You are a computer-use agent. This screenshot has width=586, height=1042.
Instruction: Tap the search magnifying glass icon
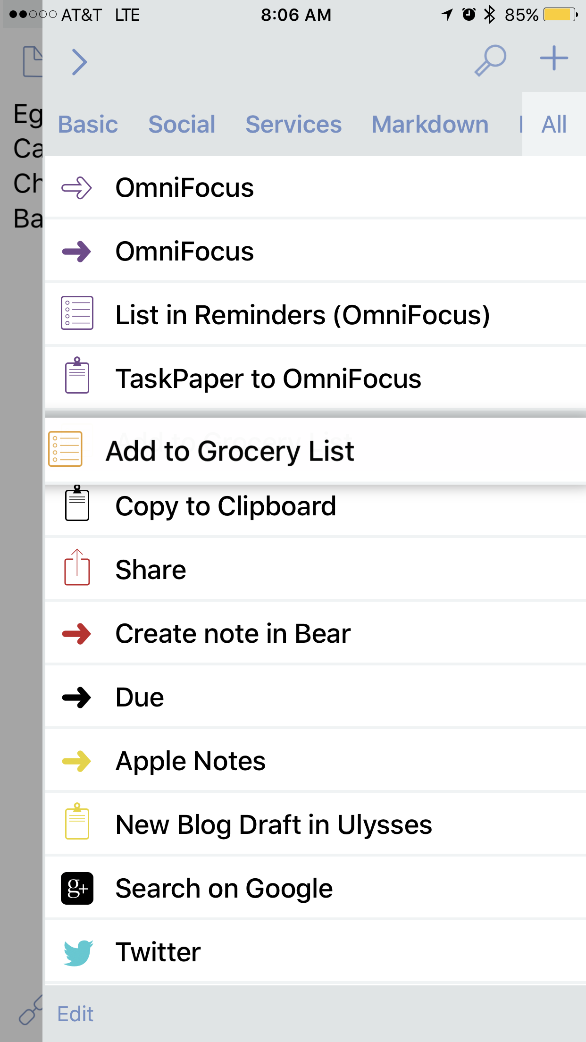[x=490, y=60]
